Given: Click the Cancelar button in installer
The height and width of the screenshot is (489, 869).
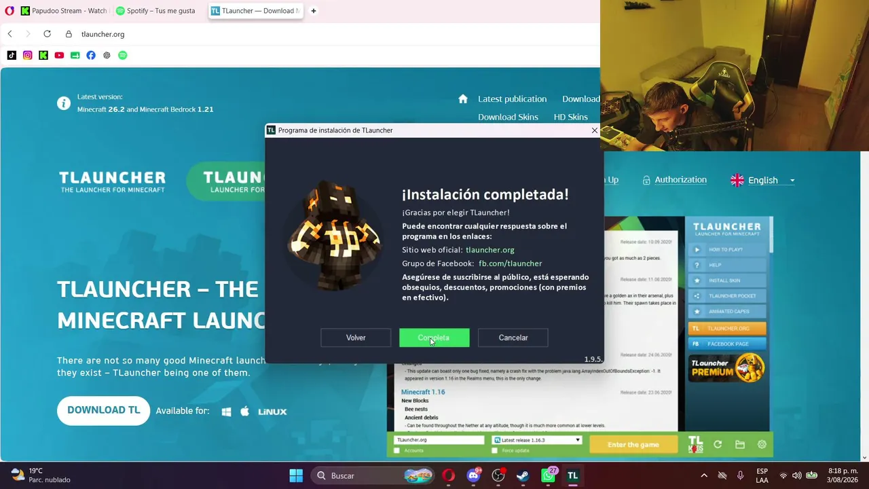Looking at the screenshot, I should (x=513, y=338).
